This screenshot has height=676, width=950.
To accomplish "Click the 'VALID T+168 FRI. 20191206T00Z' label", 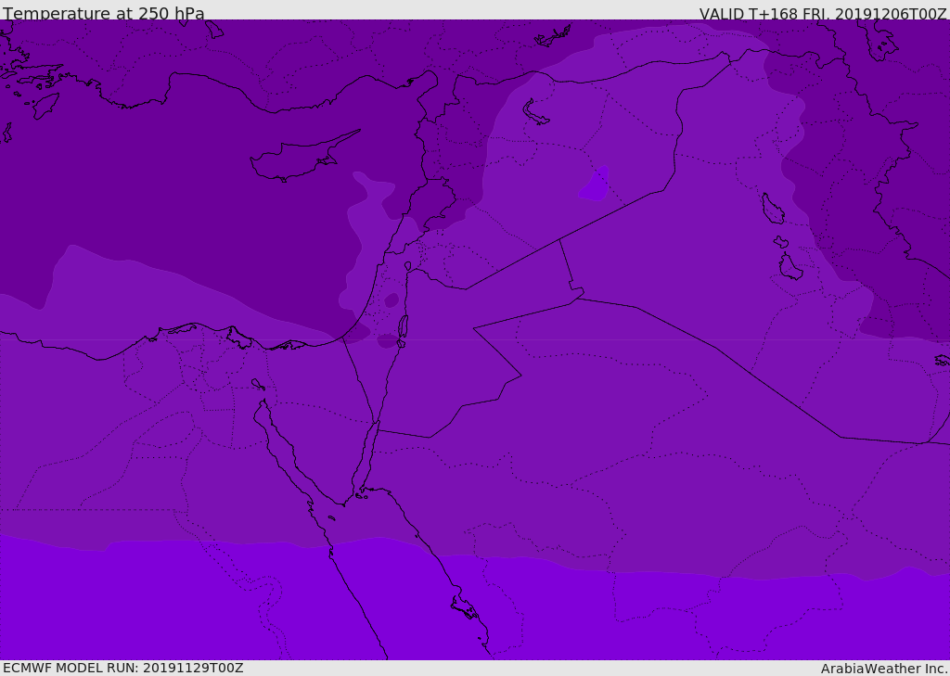I will click(x=823, y=14).
